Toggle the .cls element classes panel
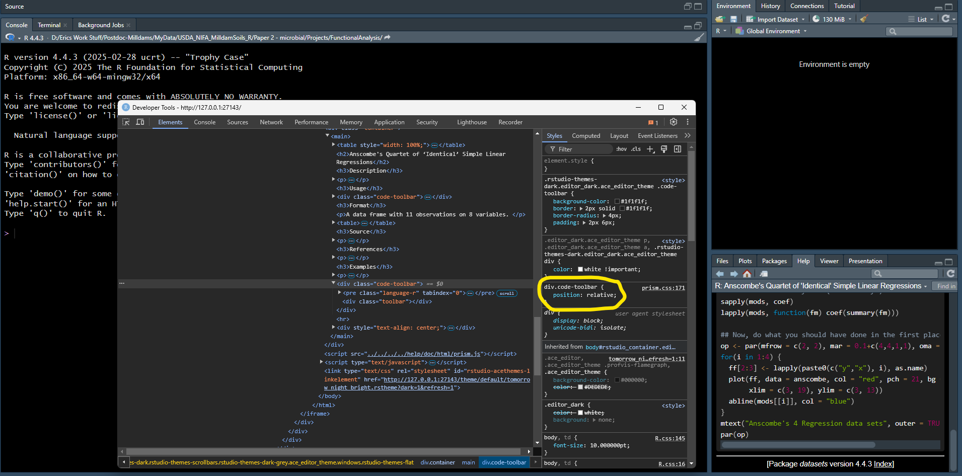This screenshot has width=962, height=476. pos(636,149)
